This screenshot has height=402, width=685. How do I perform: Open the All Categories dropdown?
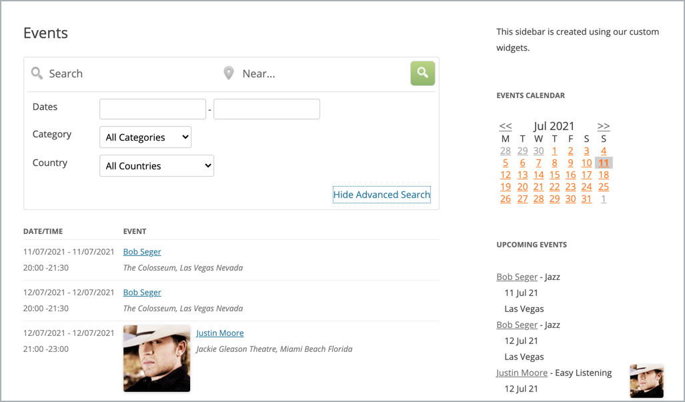coord(145,137)
